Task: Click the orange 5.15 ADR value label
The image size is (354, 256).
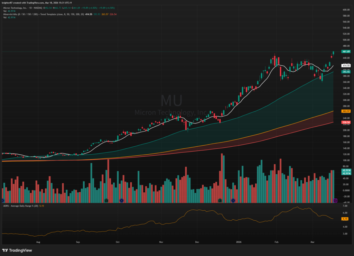Action: pos(345,219)
